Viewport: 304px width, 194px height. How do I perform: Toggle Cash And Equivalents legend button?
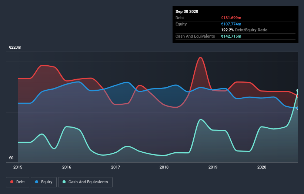(85, 182)
